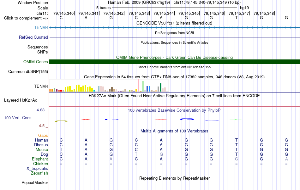Screen dimensions: 300x190
Task: Click the black TENM4 GTEx expression label
Action: tap(41, 86)
